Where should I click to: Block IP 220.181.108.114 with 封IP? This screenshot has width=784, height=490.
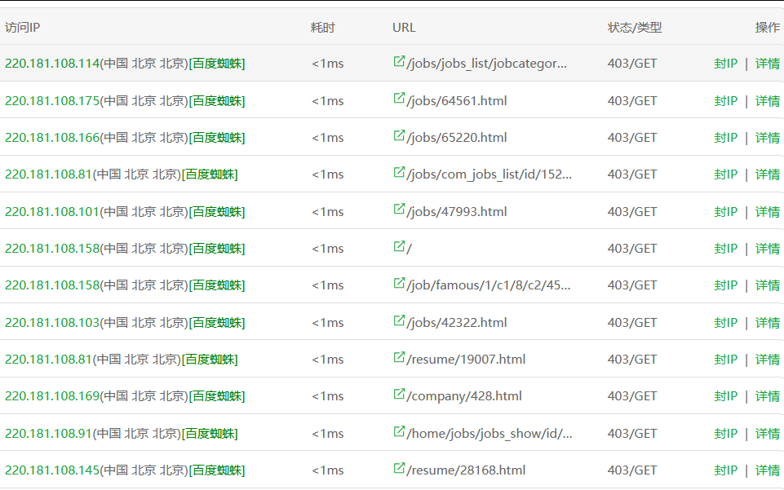(x=725, y=64)
